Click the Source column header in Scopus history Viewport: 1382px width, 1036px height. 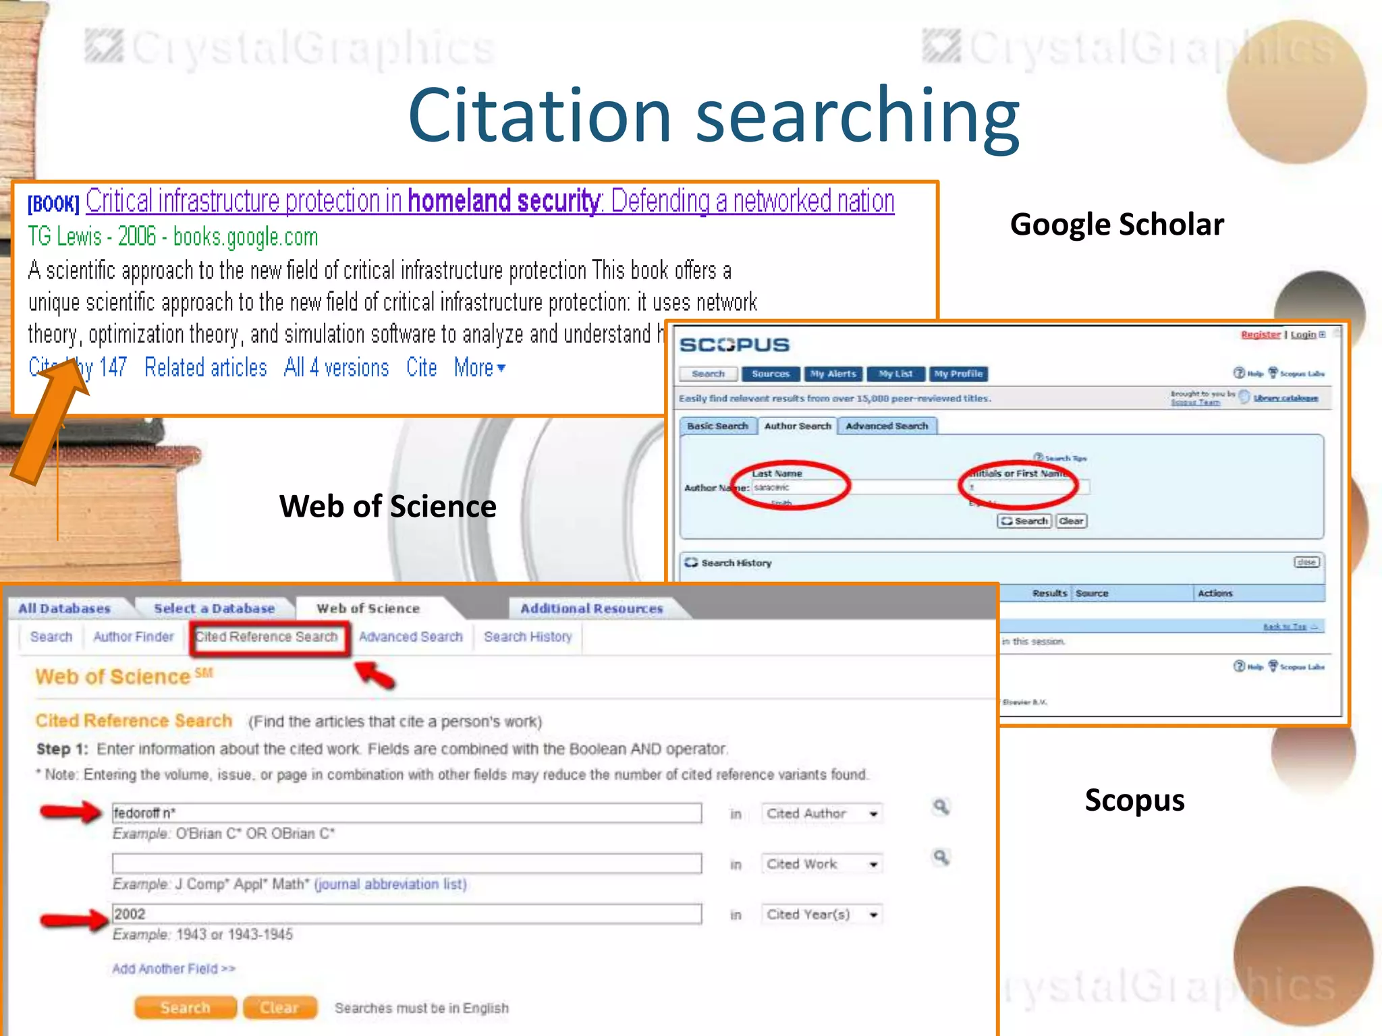(1092, 594)
